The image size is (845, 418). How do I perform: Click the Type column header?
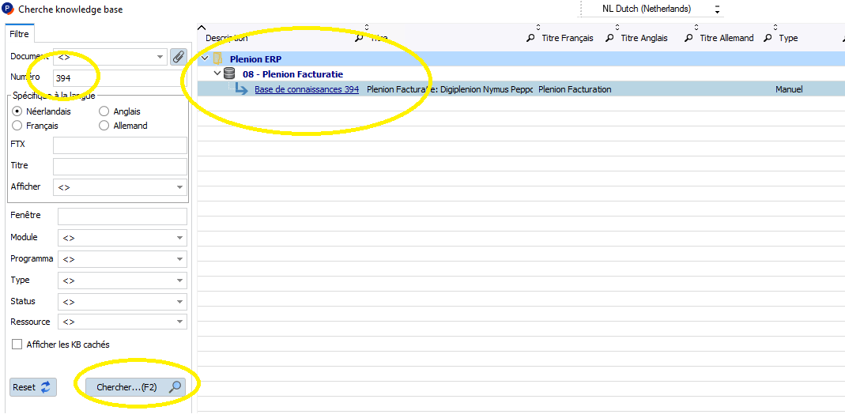pos(788,38)
